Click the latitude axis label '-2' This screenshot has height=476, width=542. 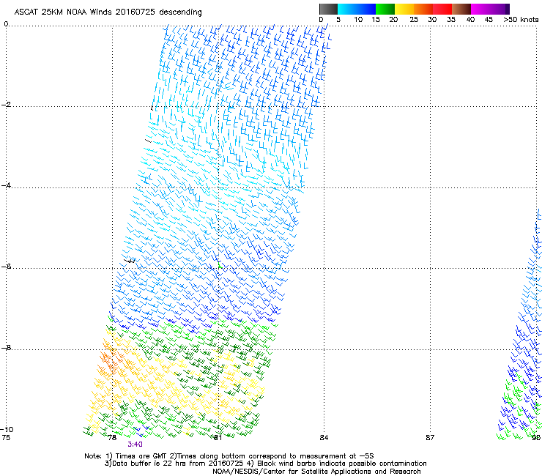[x=6, y=105]
